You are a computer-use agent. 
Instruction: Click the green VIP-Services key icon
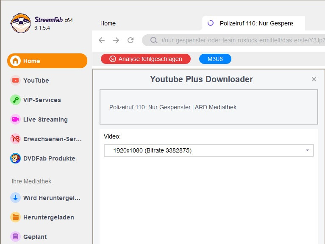[x=16, y=100]
